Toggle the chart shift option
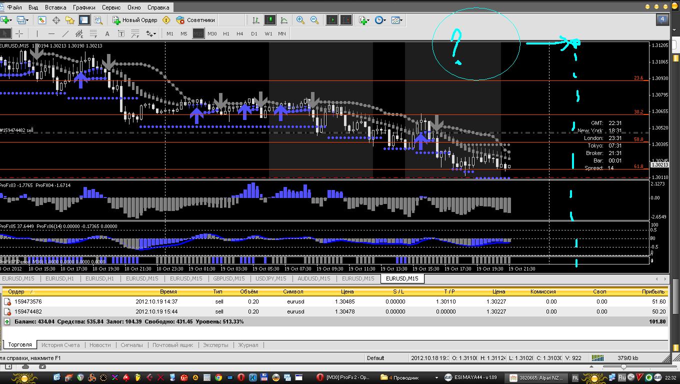The image size is (680, 384). coord(346,20)
